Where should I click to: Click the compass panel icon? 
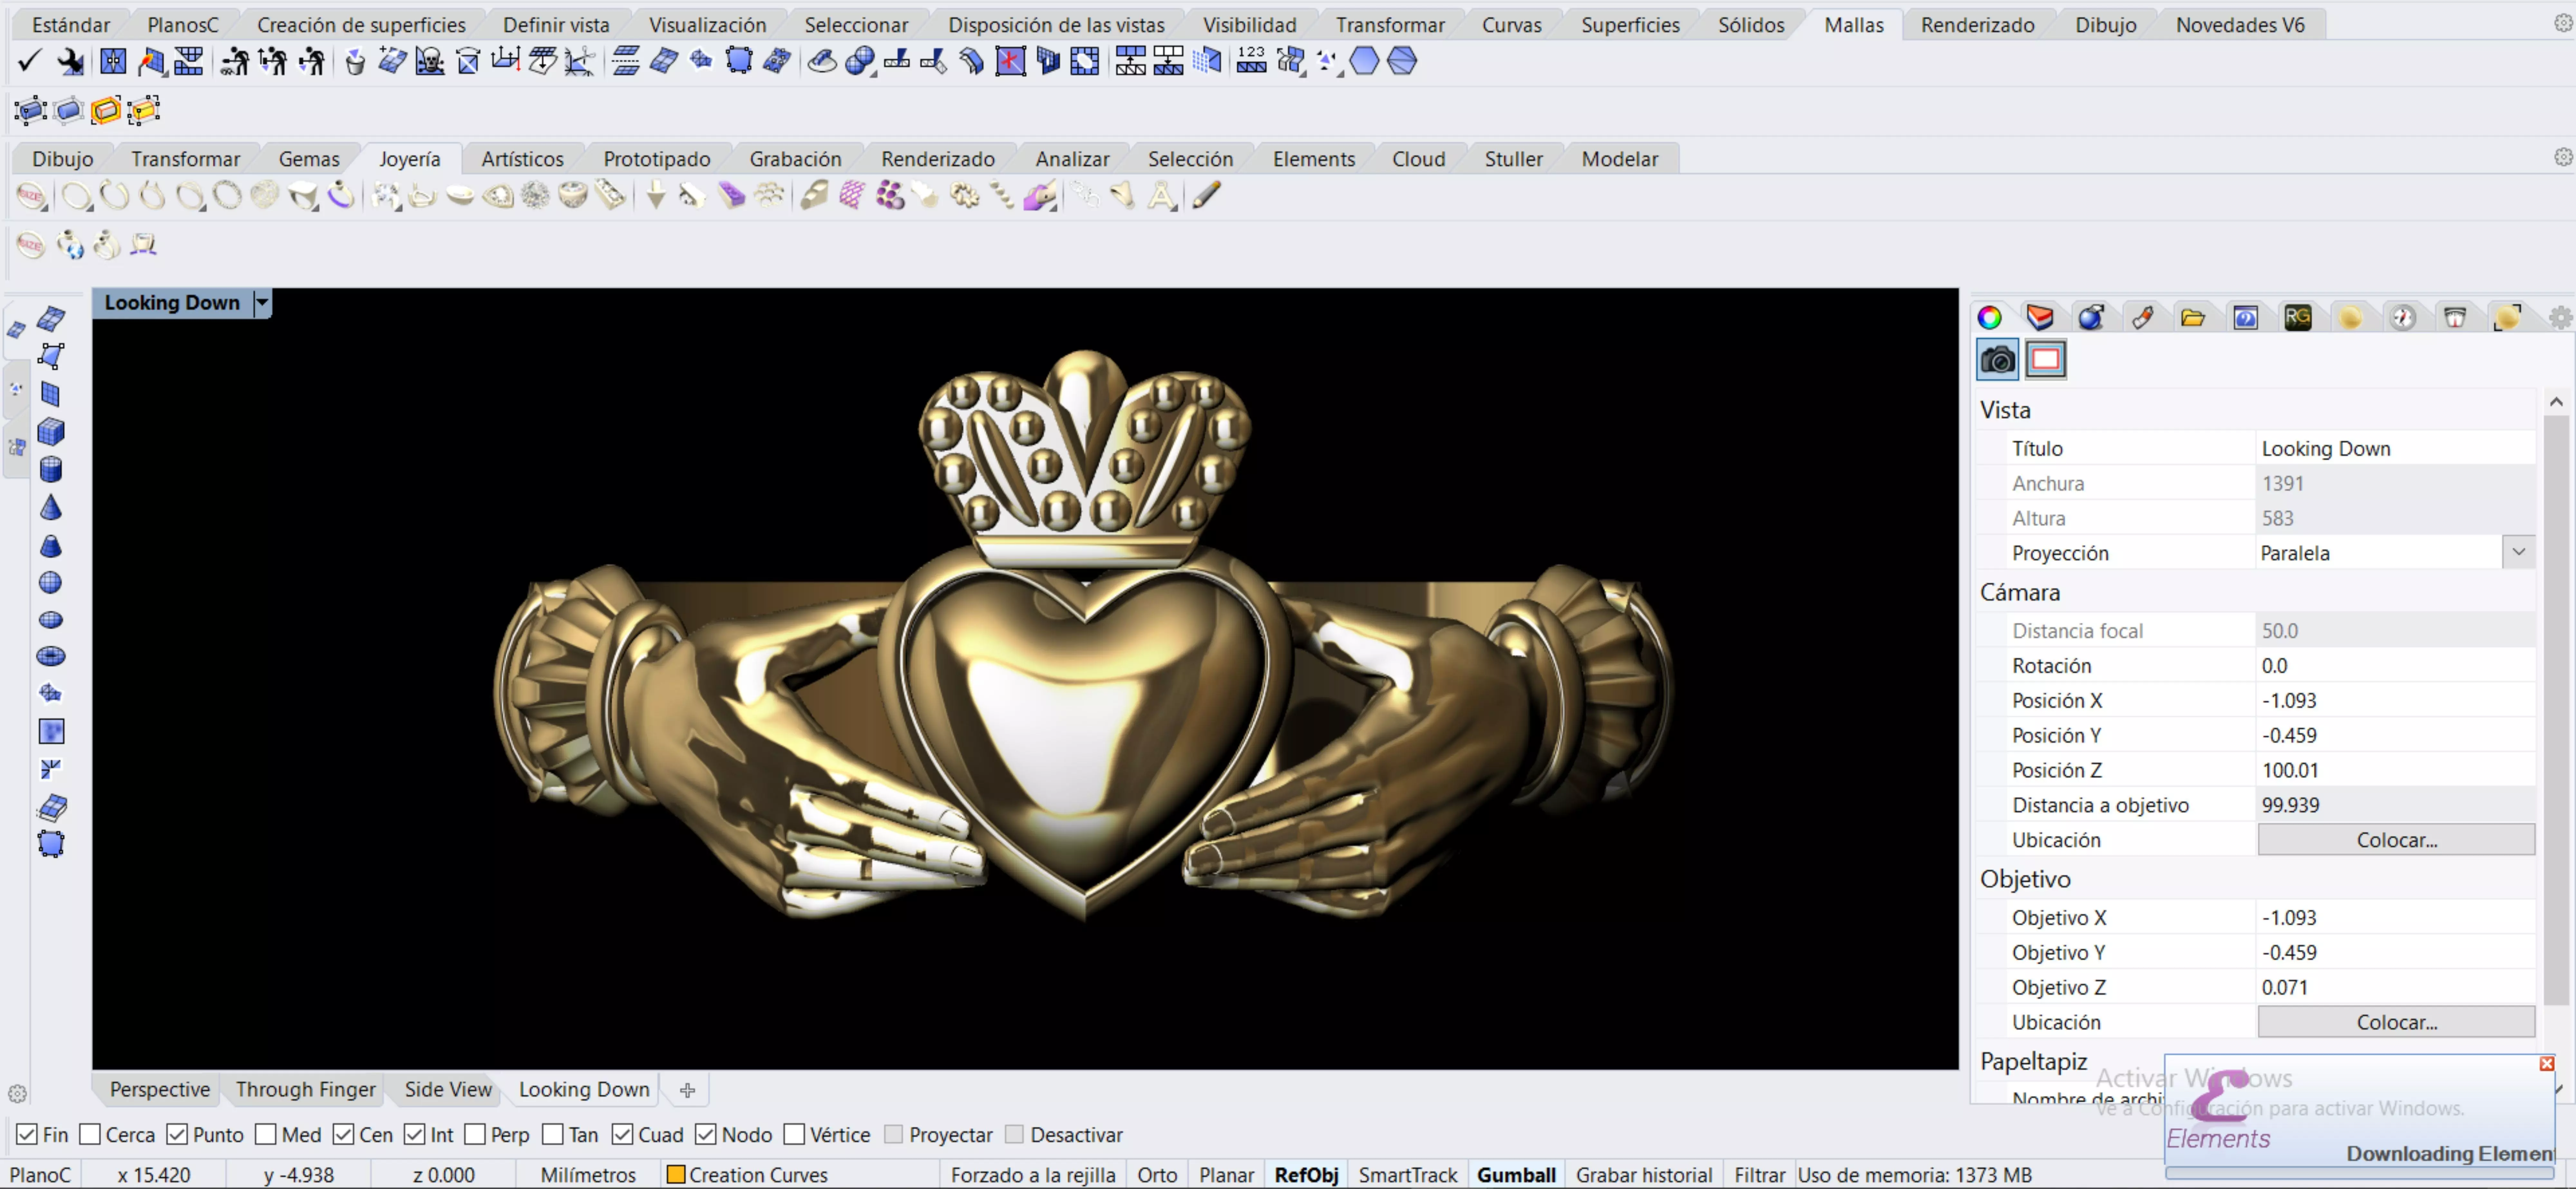2403,318
